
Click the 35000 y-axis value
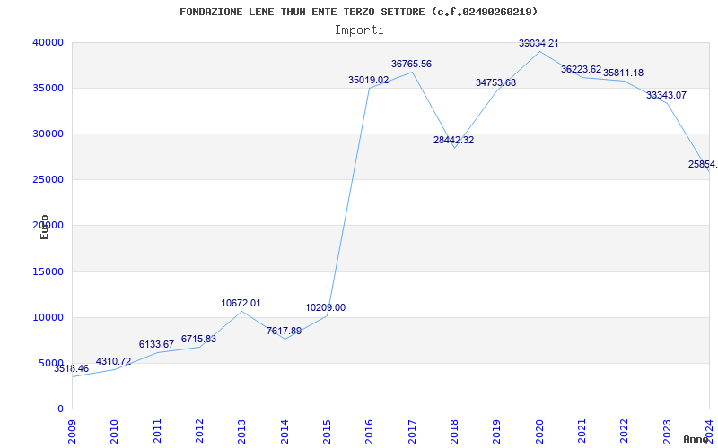coord(48,88)
